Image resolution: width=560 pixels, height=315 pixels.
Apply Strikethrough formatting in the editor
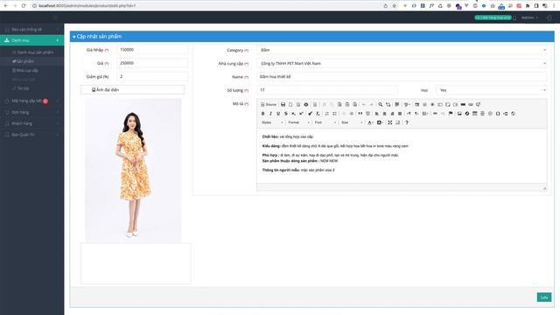tap(286, 114)
